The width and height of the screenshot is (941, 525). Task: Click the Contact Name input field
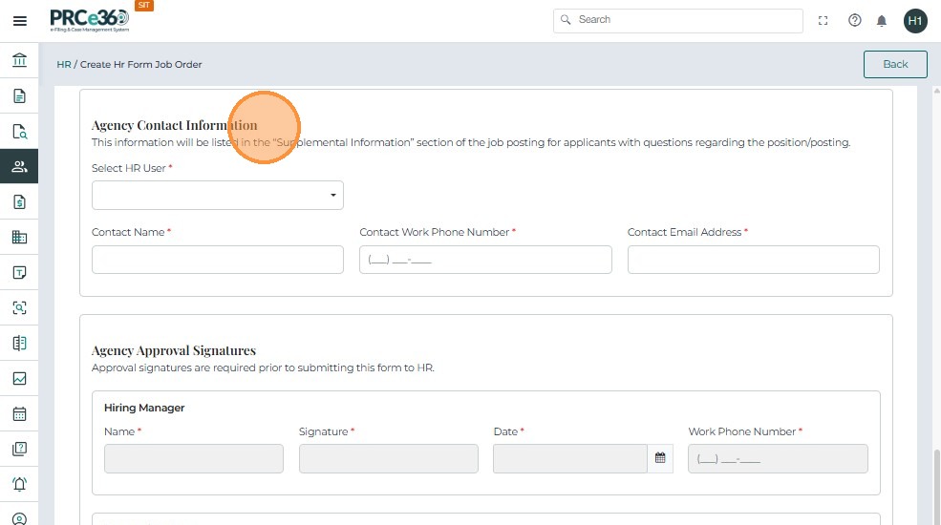(218, 260)
